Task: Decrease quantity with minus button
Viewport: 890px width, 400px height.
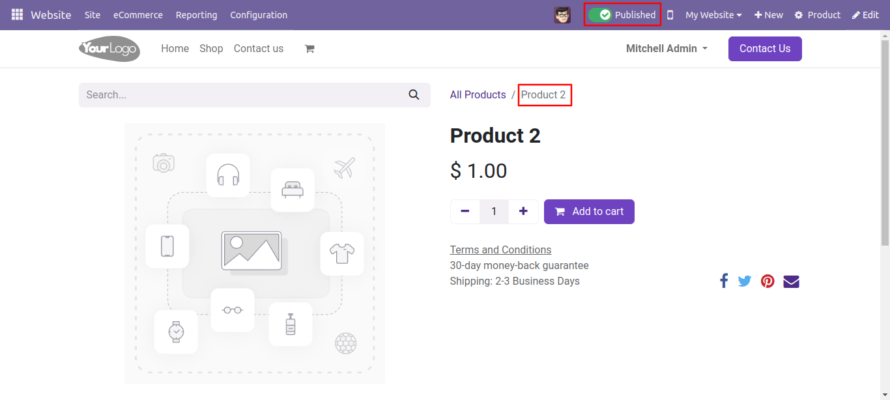Action: click(x=465, y=212)
